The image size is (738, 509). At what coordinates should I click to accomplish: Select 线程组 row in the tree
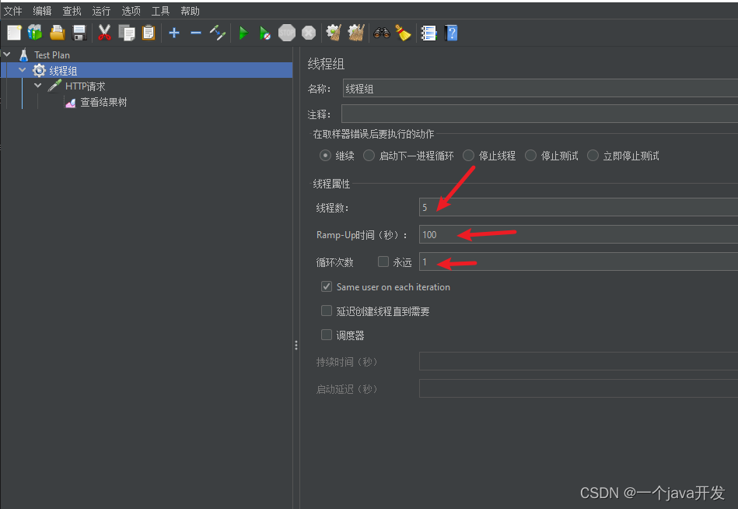(146, 71)
